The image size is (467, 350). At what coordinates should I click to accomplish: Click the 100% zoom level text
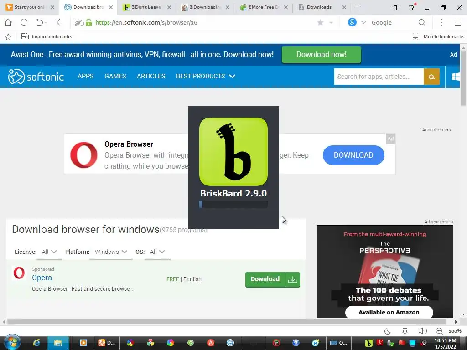pos(455,331)
